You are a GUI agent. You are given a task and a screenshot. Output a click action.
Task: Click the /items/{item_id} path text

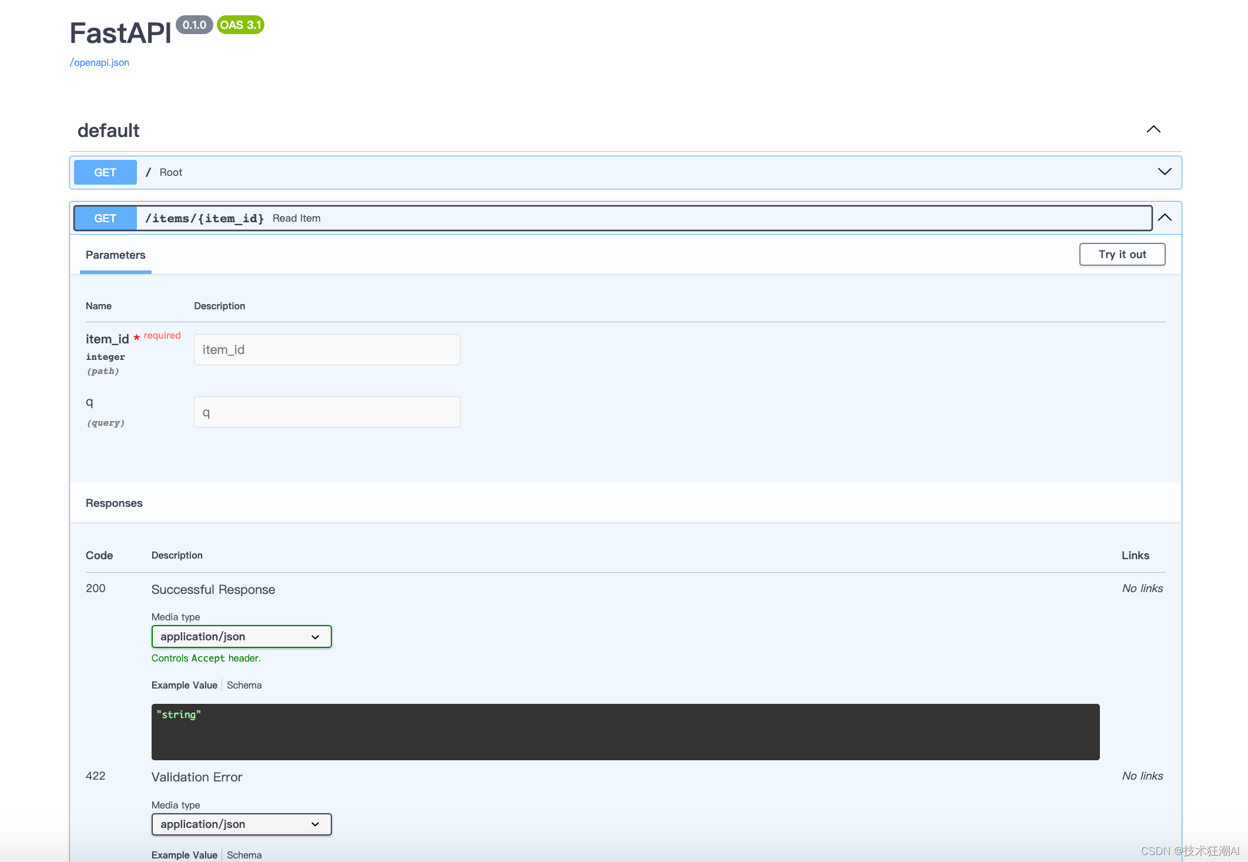[204, 218]
